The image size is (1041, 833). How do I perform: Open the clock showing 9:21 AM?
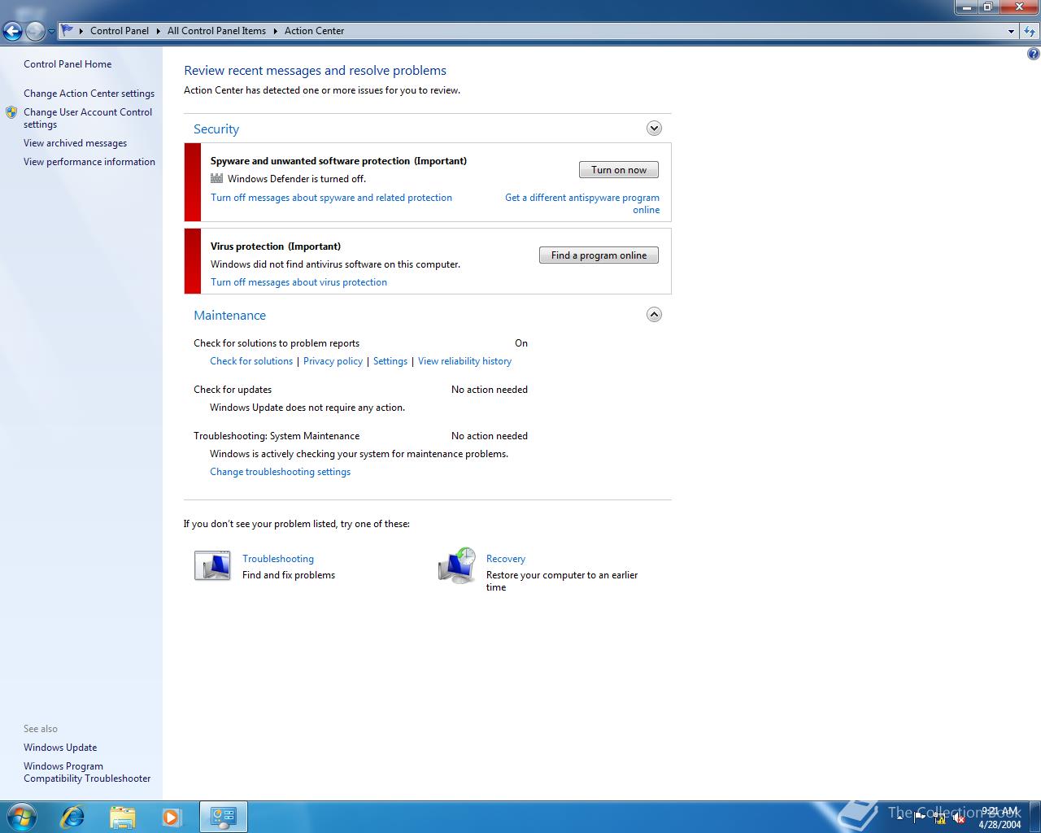pos(1000,818)
